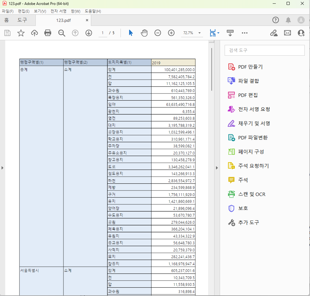Click the share link icon
The image size is (310, 296).
274,33
